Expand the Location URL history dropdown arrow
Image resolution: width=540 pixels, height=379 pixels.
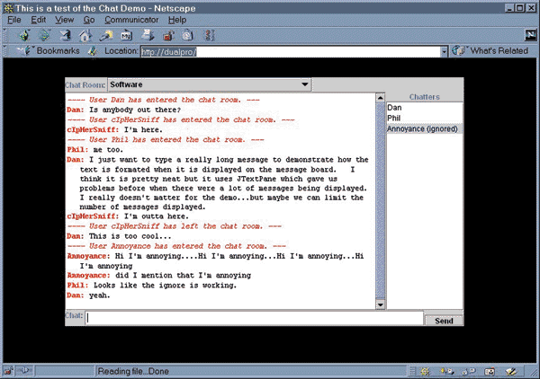point(444,51)
